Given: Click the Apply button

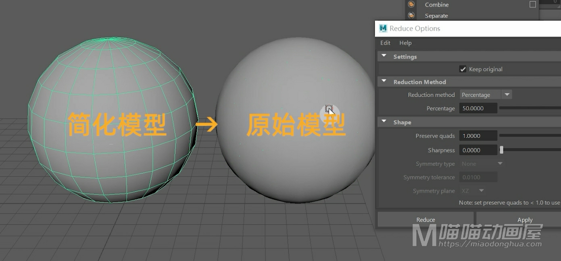Looking at the screenshot, I should pos(519,220).
